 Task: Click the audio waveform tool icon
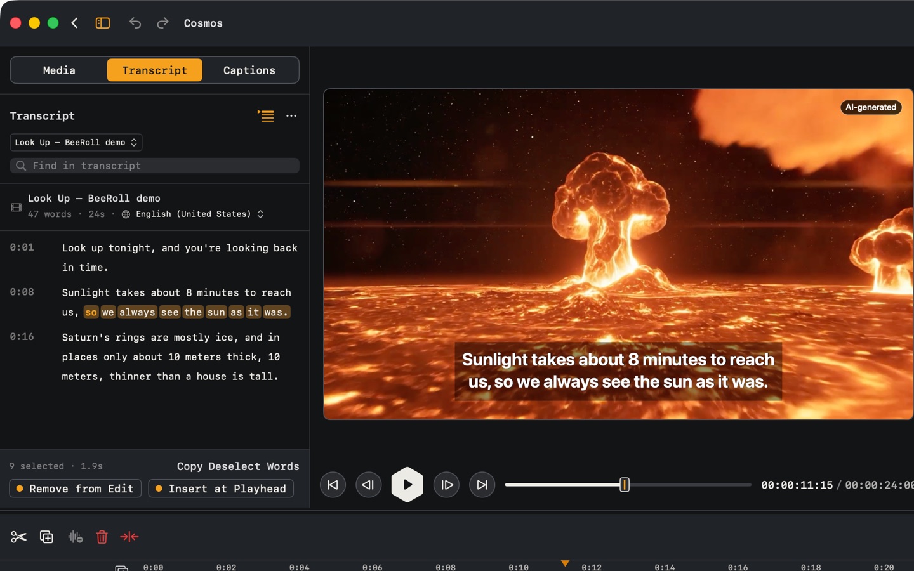point(75,537)
